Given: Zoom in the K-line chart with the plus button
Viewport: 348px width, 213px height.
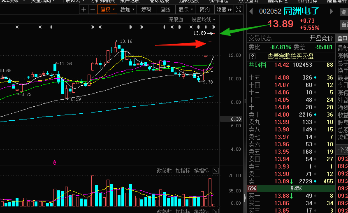Looking at the screenshot, I should point(84,9).
